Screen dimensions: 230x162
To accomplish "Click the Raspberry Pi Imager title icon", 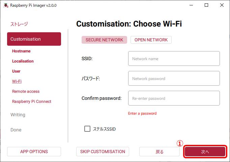I will point(5,5).
